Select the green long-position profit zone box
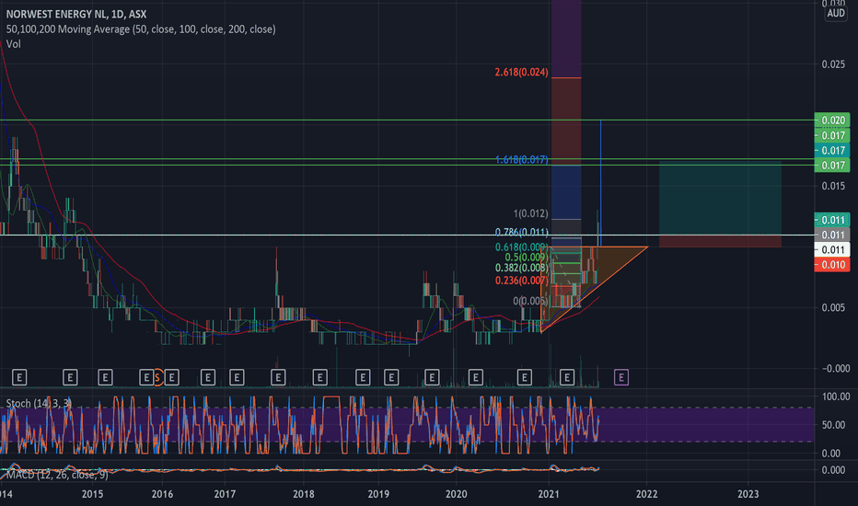Viewport: 858px width, 506px height. click(x=720, y=198)
